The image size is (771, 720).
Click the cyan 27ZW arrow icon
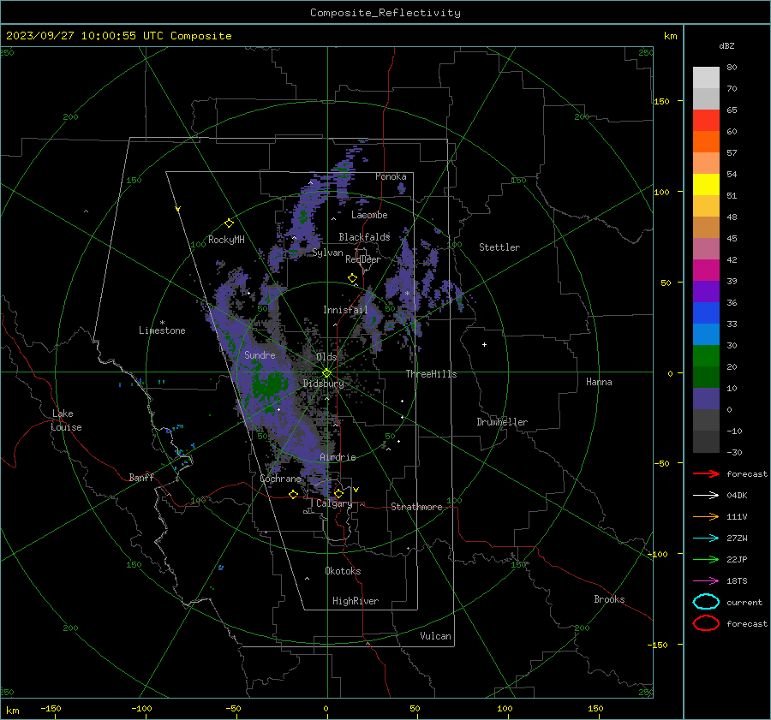tap(706, 539)
